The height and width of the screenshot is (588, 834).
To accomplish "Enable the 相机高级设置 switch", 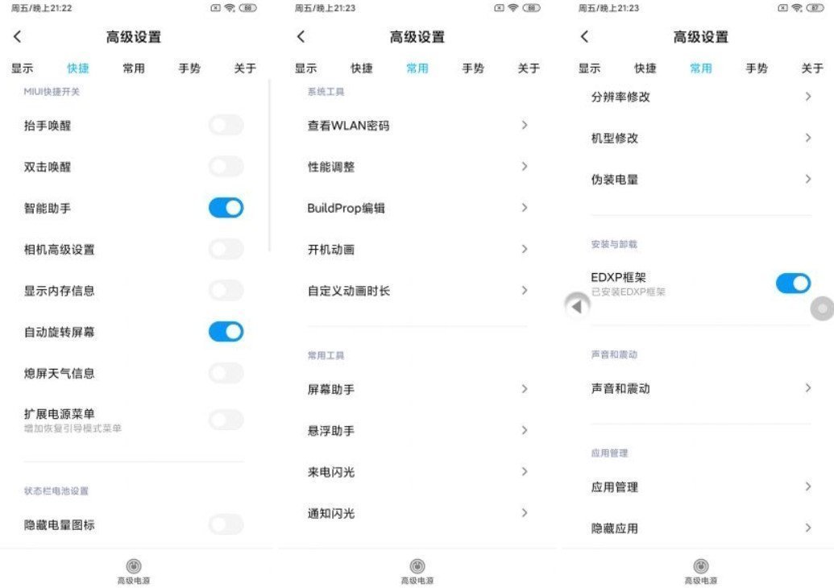I will (226, 250).
